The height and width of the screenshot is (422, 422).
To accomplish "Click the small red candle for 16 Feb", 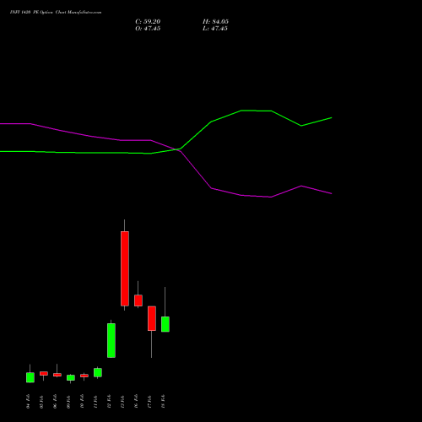I will pos(138,300).
